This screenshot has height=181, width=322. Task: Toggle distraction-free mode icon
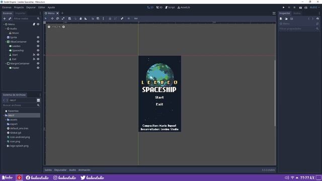coord(274,13)
